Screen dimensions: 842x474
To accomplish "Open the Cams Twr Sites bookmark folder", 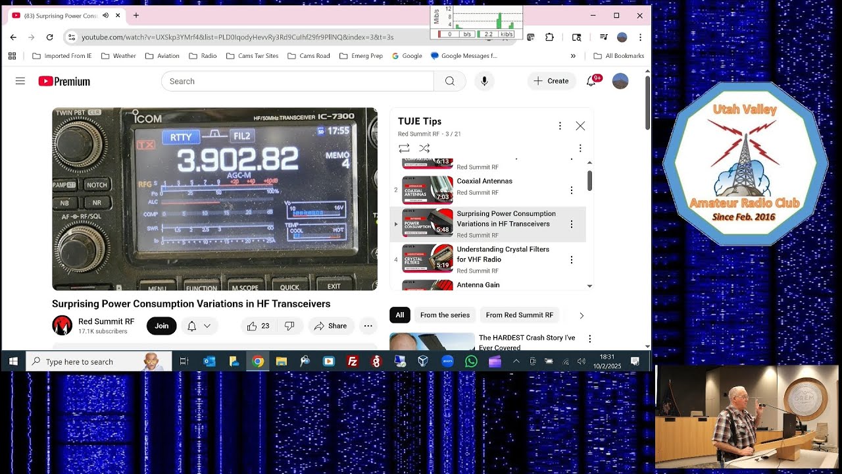I will click(x=252, y=56).
